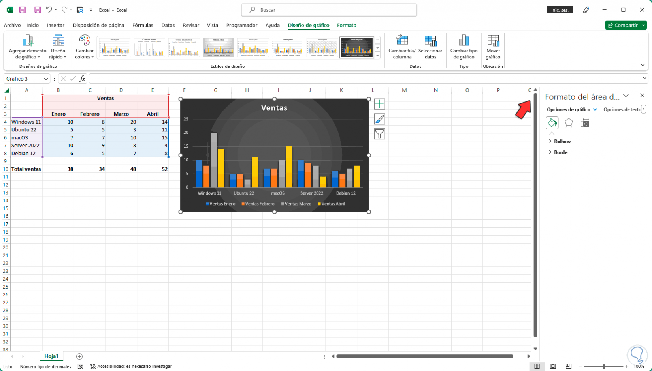Viewport: 652px width, 371px height.
Task: Open Opciones de texto in the format pane
Action: tap(622, 109)
